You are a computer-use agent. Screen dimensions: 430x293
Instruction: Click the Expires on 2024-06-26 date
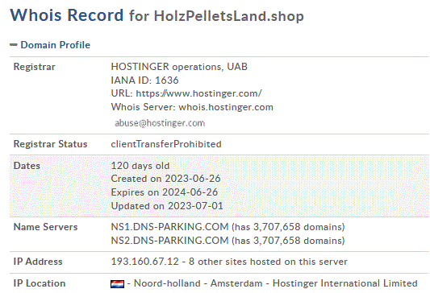[165, 192]
